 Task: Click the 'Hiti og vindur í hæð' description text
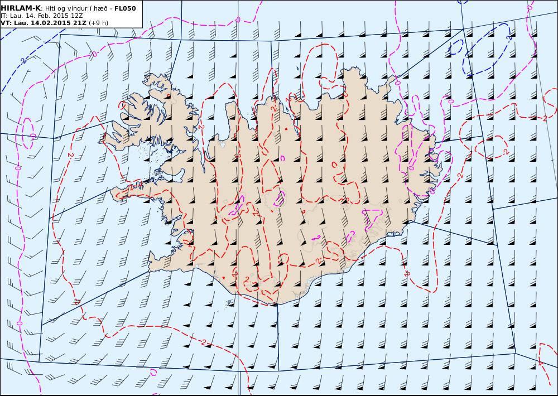(x=76, y=8)
